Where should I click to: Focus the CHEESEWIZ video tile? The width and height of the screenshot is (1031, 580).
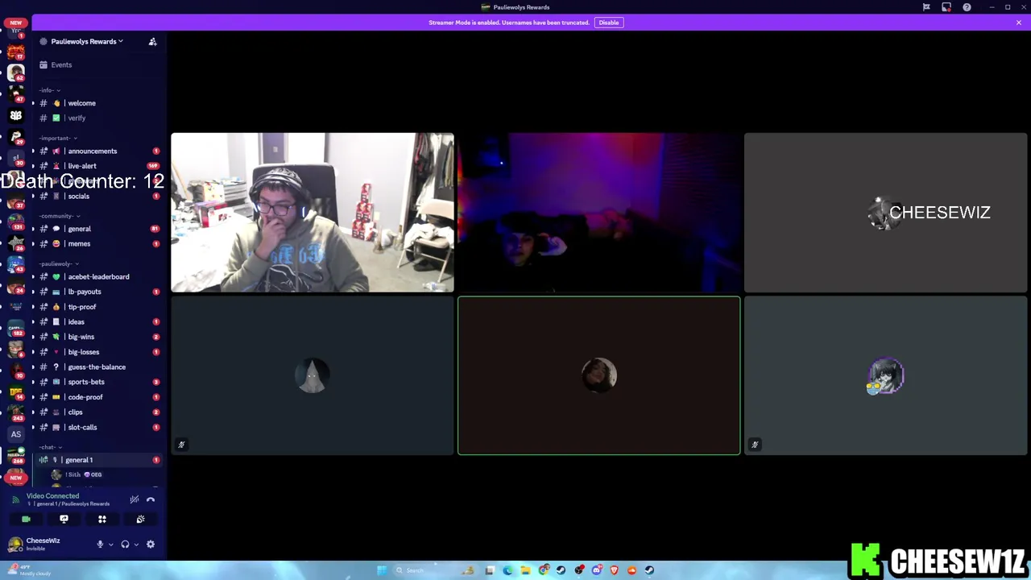click(886, 213)
